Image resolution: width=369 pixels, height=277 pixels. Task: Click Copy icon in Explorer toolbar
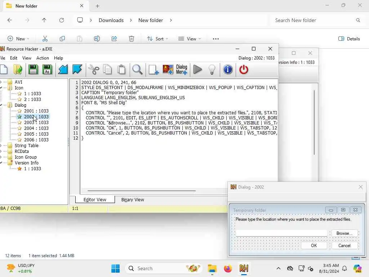[62, 39]
